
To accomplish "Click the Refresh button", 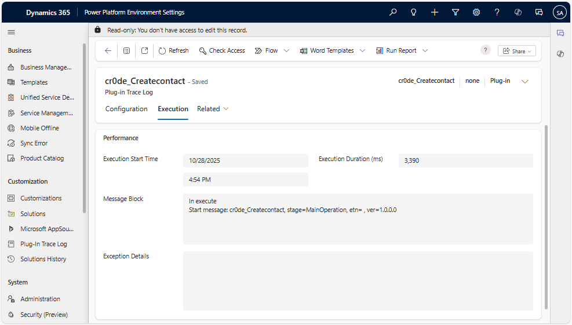I will click(x=173, y=51).
